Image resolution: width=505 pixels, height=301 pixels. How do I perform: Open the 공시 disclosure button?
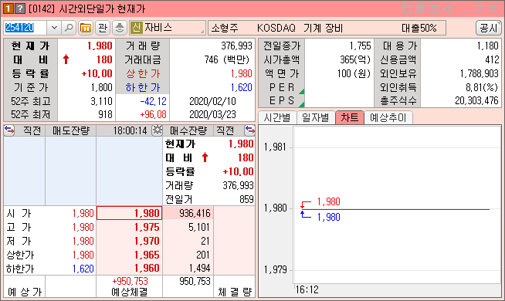tap(488, 28)
